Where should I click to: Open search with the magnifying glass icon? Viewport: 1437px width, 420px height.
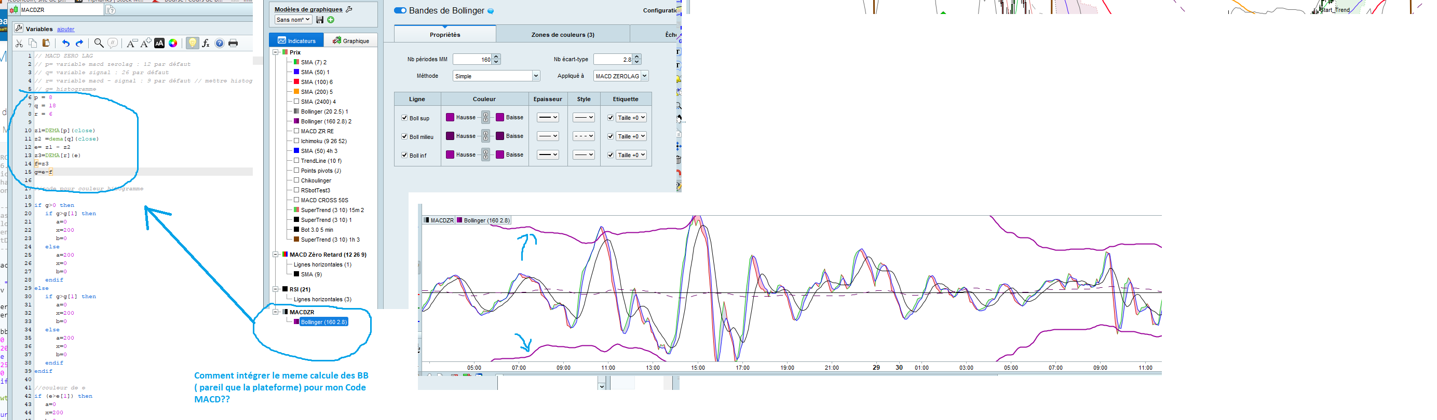pyautogui.click(x=99, y=43)
